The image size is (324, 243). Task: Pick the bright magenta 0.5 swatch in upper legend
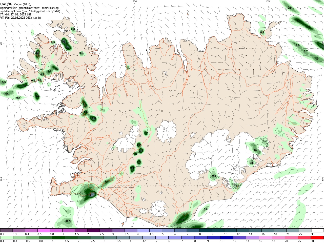(44, 230)
